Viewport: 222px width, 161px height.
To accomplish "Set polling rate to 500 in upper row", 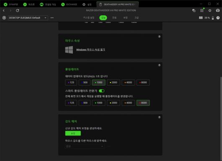I will (x=84, y=83).
